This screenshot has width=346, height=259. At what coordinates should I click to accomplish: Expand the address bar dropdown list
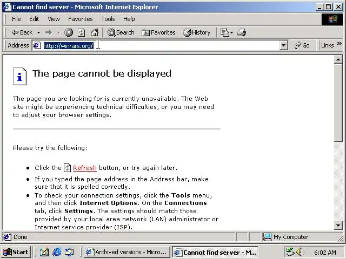283,45
